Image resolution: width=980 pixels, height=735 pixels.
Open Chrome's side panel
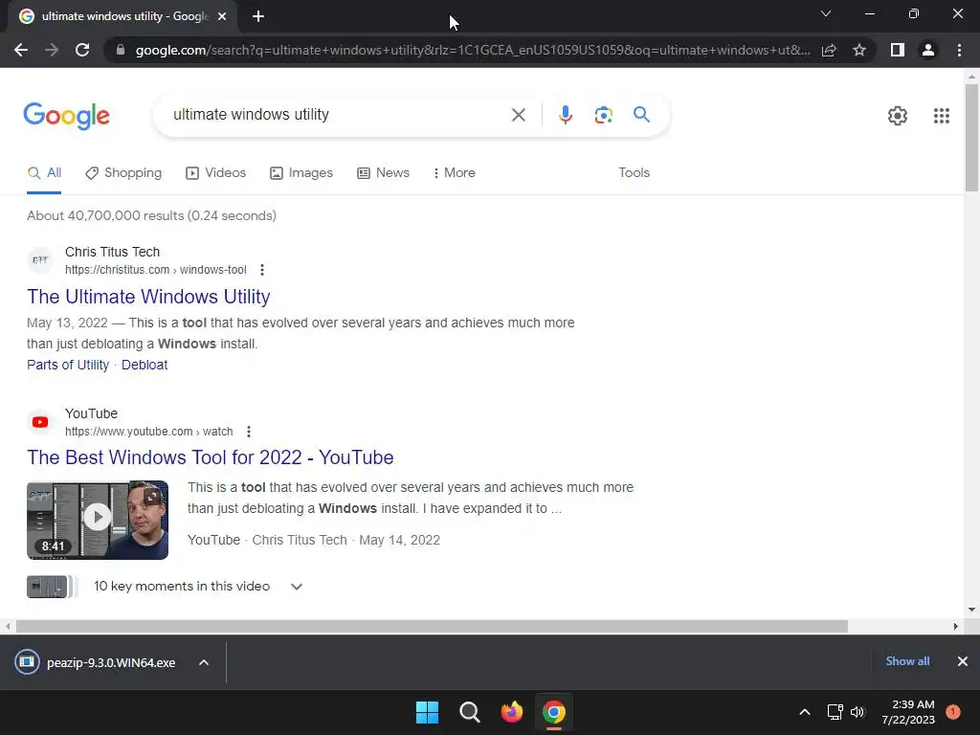point(898,50)
